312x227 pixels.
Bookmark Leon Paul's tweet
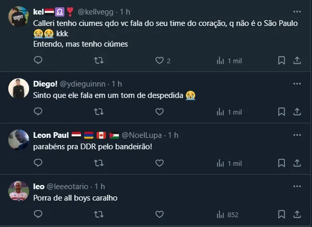point(281,163)
